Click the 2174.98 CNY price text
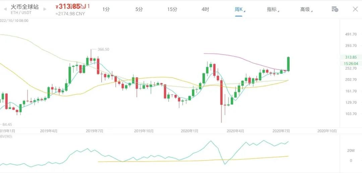Viewport: 362px width, 173px height. tap(70, 14)
